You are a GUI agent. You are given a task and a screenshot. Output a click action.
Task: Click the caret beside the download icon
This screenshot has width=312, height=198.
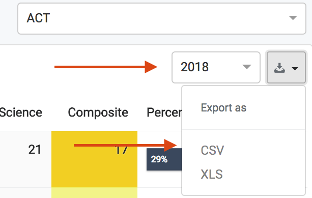[x=295, y=69]
